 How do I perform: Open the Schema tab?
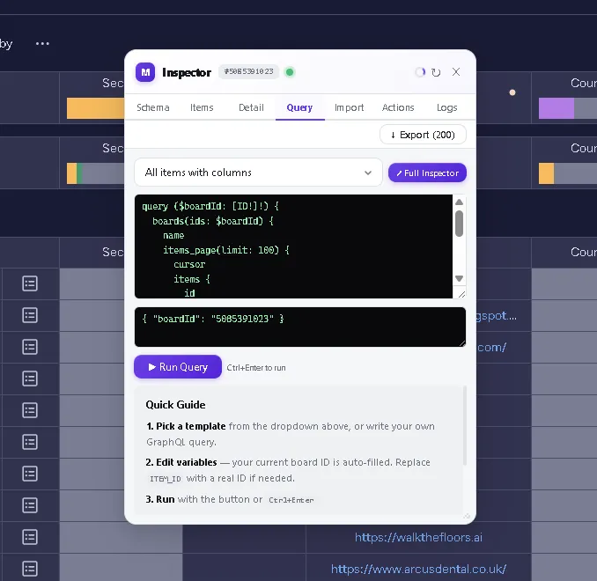[153, 107]
